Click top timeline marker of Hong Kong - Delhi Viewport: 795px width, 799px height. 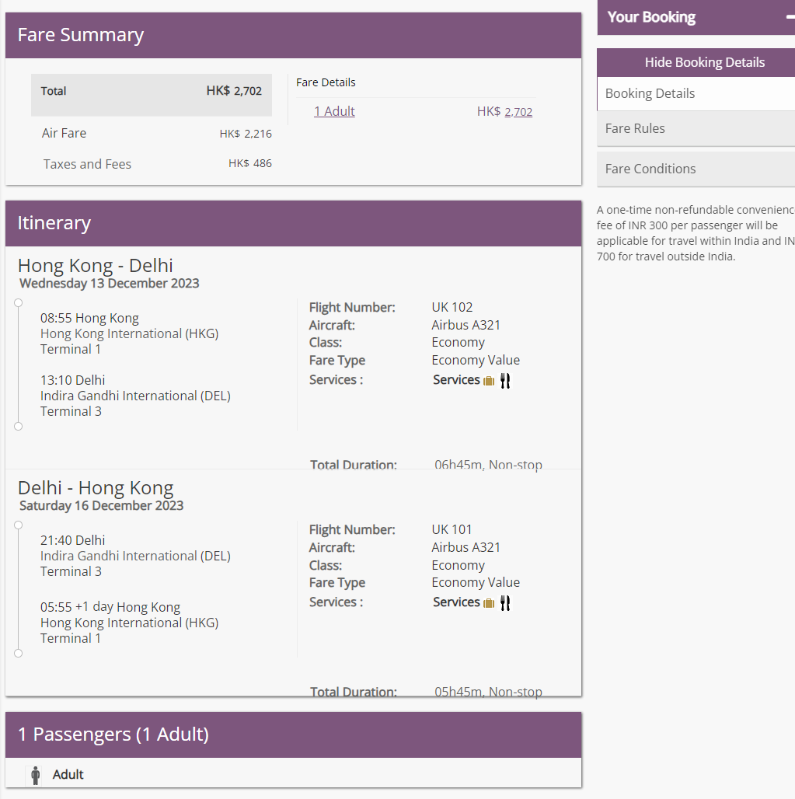[x=19, y=303]
